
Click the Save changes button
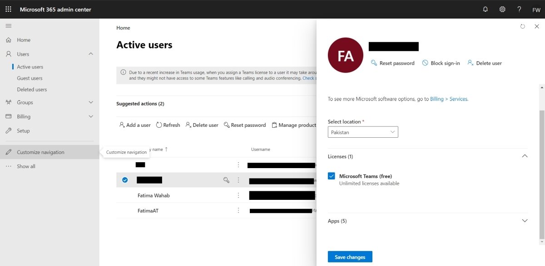click(350, 257)
